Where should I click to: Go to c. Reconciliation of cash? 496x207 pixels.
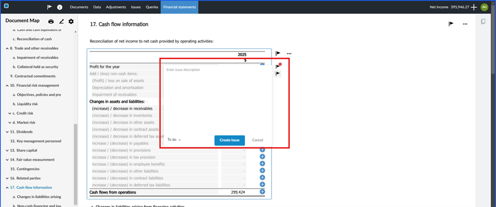click(x=32, y=39)
